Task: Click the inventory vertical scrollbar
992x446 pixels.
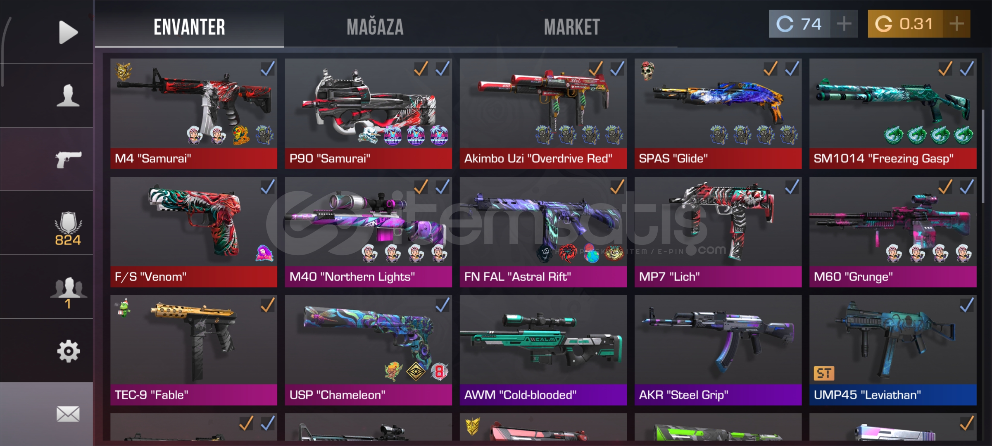Action: click(x=983, y=156)
